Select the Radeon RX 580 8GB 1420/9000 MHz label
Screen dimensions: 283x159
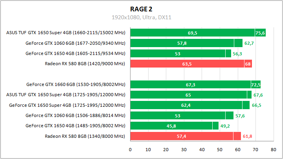[x=85, y=64]
